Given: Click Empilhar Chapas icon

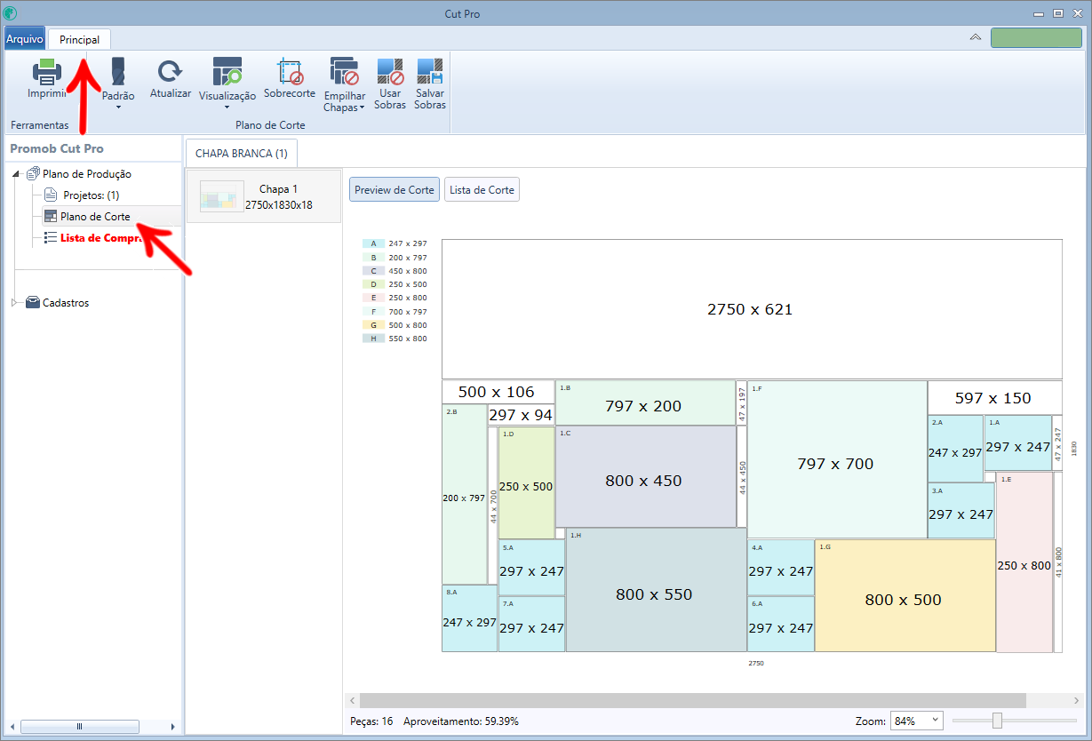Looking at the screenshot, I should pyautogui.click(x=344, y=72).
